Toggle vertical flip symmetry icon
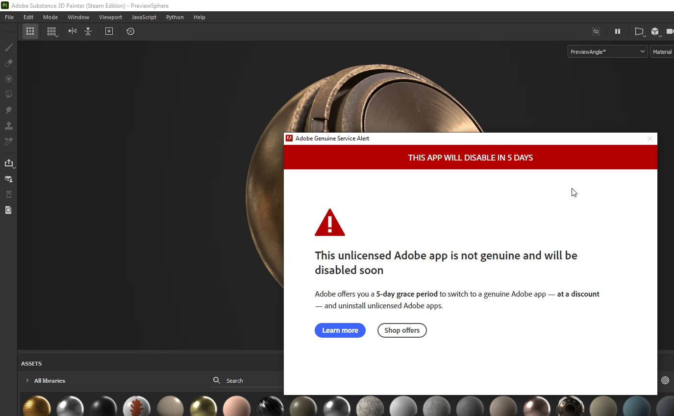This screenshot has width=674, height=416. click(x=88, y=31)
